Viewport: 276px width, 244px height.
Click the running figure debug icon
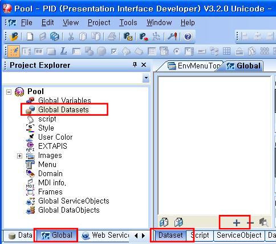[x=156, y=36]
